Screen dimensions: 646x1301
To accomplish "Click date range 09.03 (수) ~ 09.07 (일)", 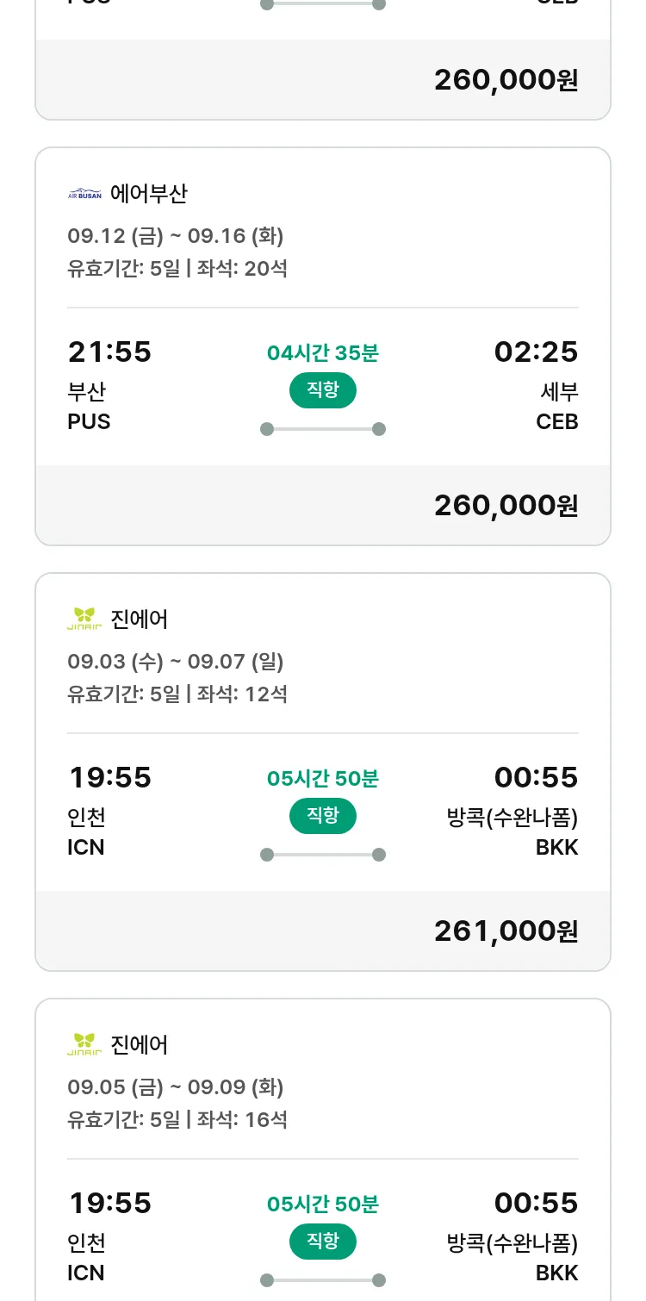I will coord(176,662).
